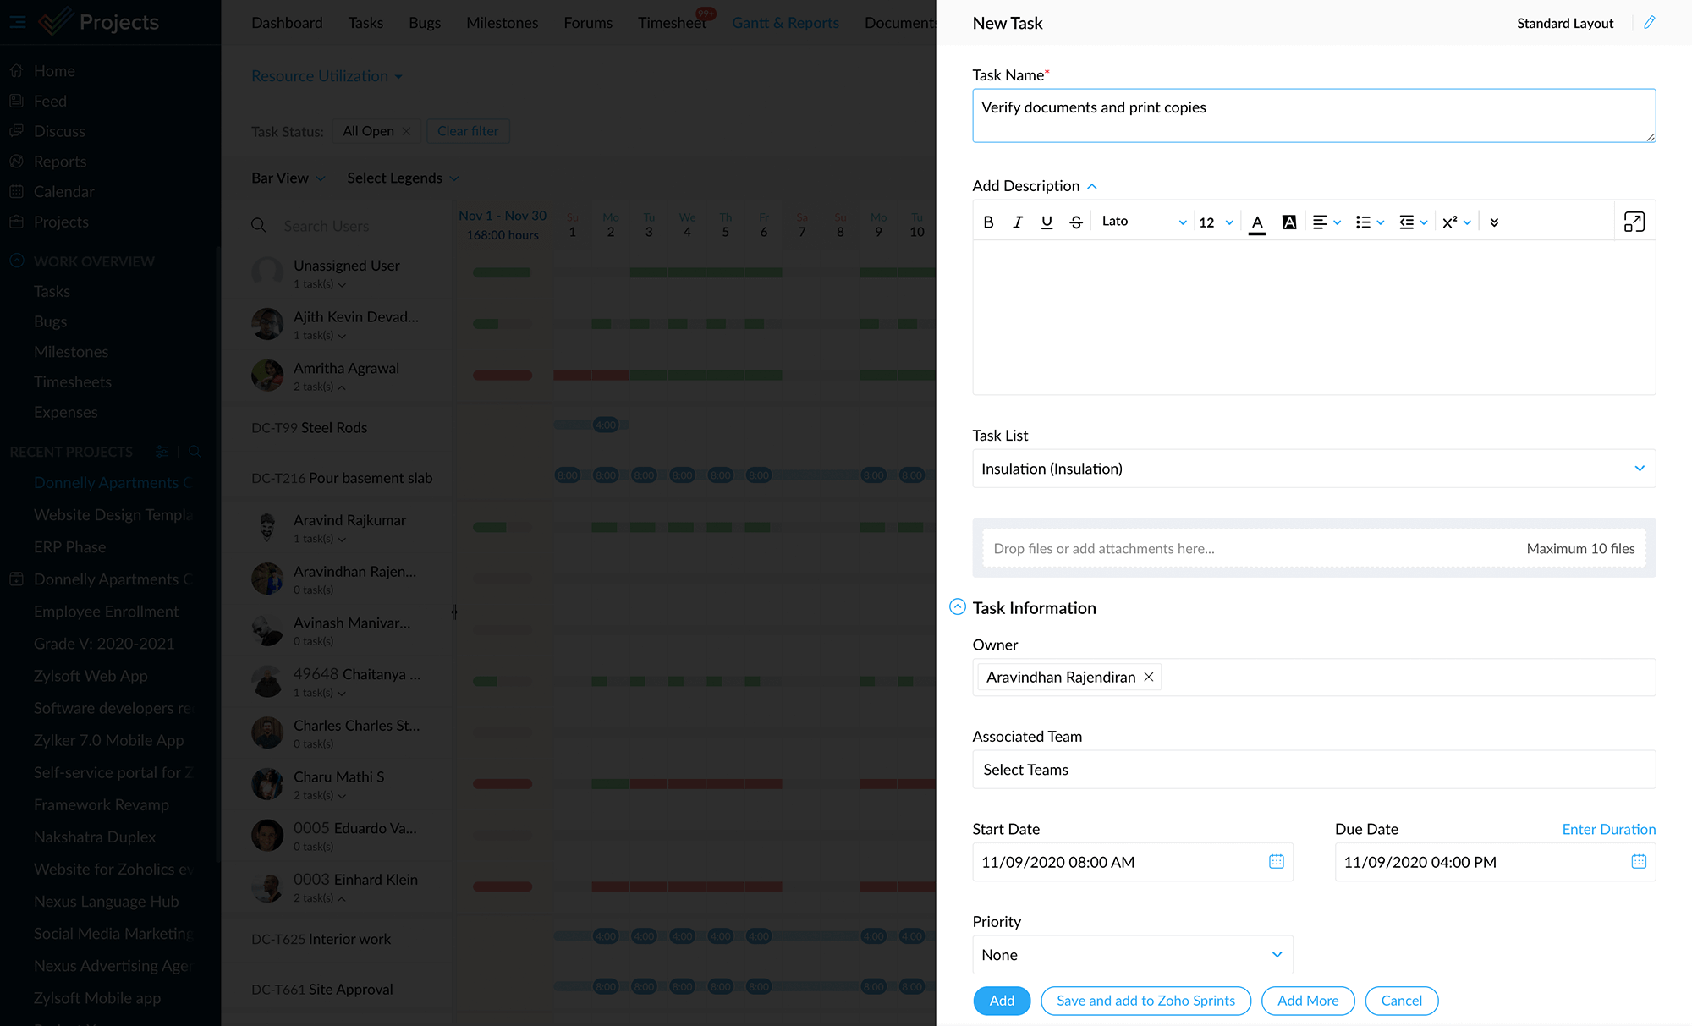Show more editor toolbar options
Image resolution: width=1692 pixels, height=1026 pixels.
click(1494, 222)
